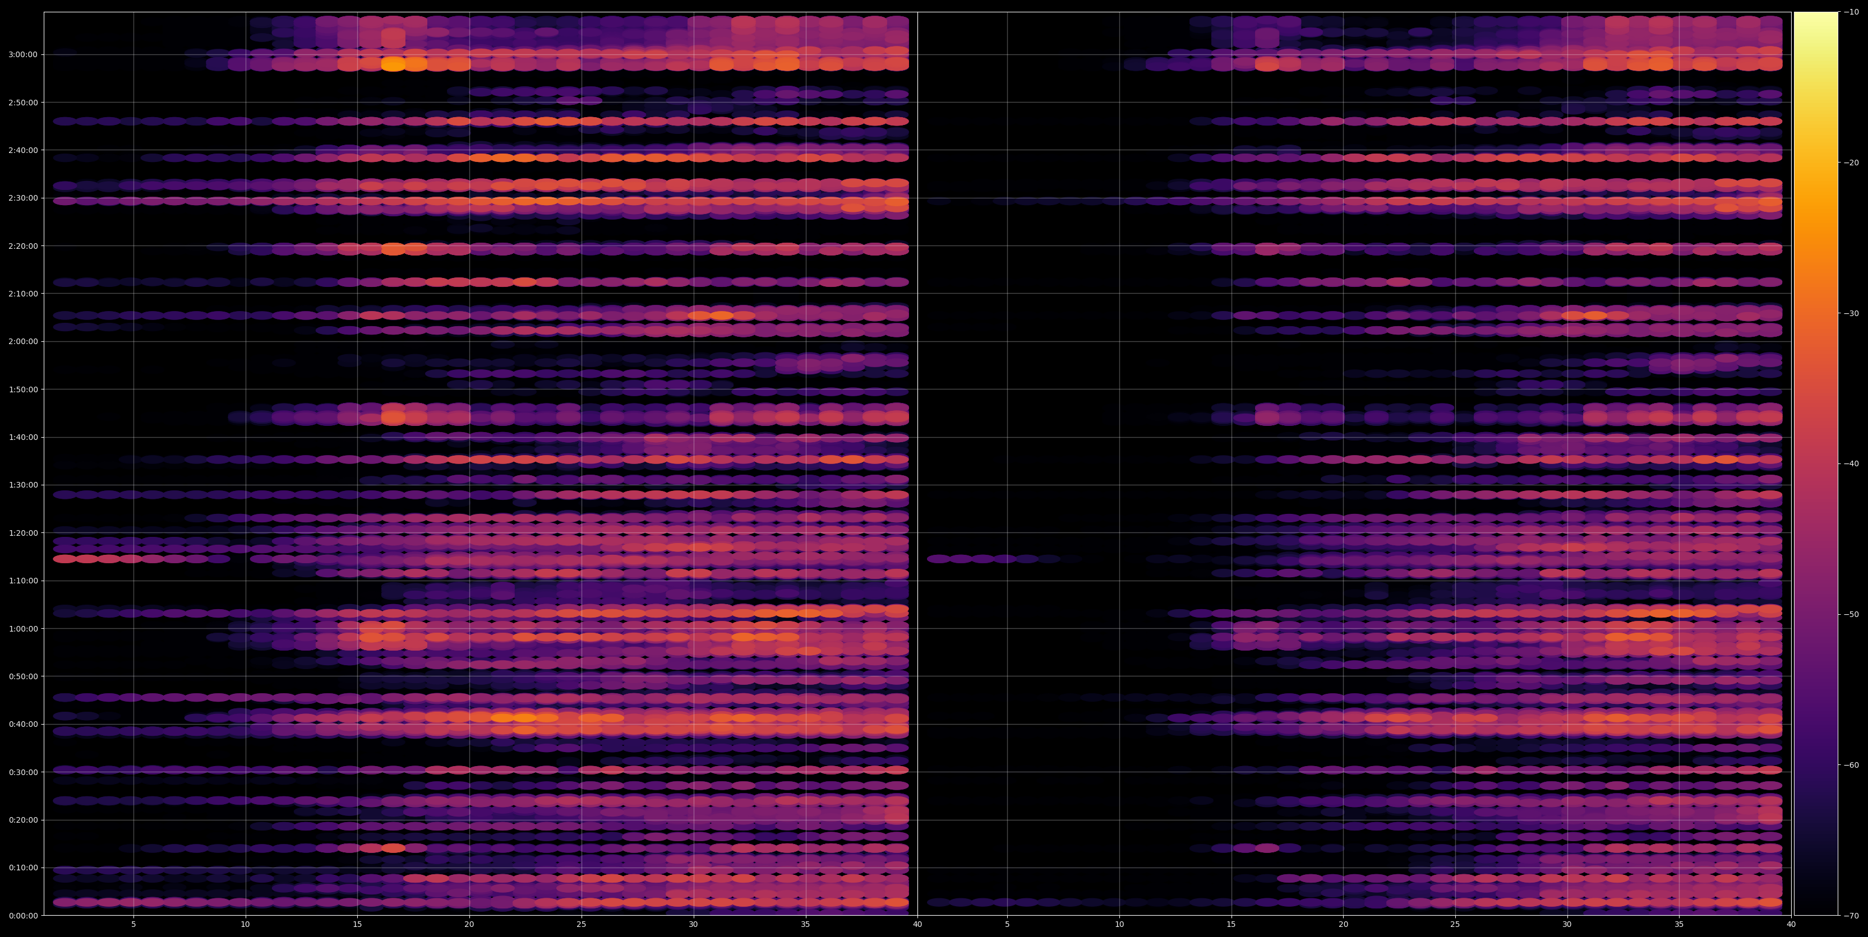
Task: Click the −10 colorbar tick label
Action: pos(1851,12)
